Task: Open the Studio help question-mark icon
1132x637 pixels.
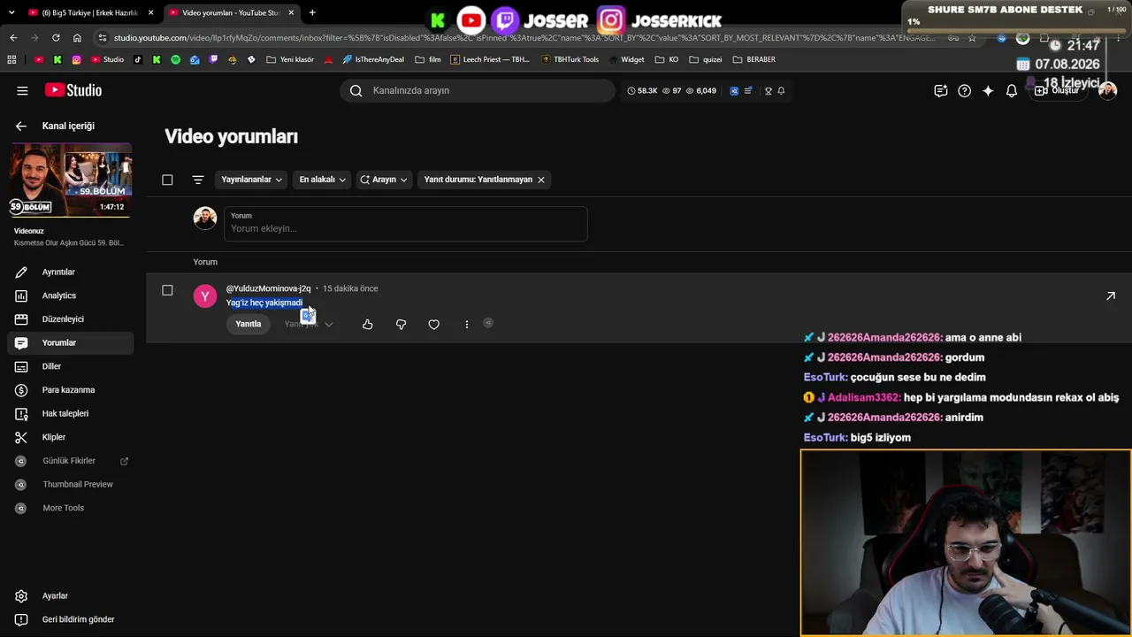Action: tap(965, 90)
